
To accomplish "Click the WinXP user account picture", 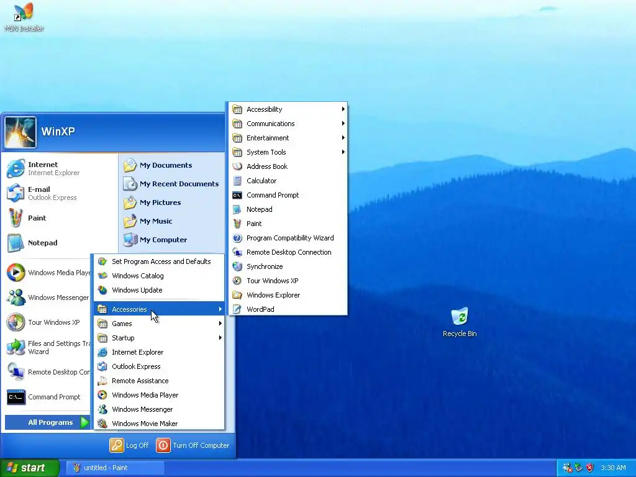I will point(20,132).
